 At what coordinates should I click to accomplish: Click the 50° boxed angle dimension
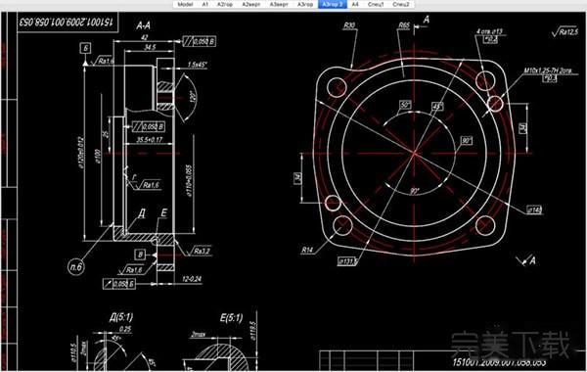pyautogui.click(x=405, y=105)
